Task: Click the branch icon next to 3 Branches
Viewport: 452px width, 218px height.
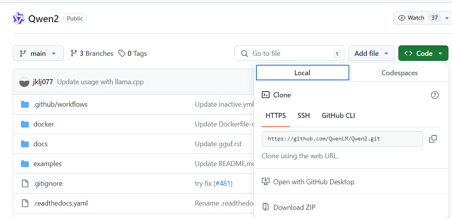Action: [x=74, y=53]
